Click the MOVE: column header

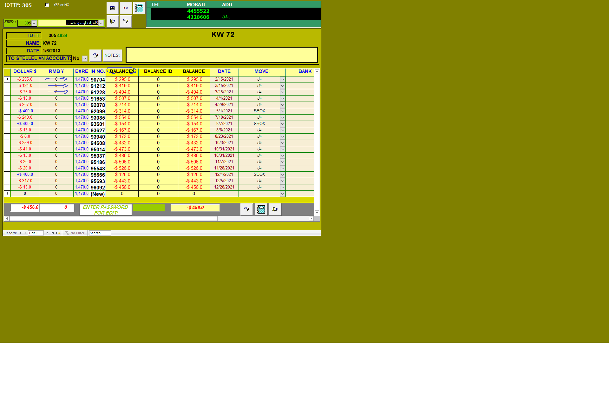pos(262,71)
